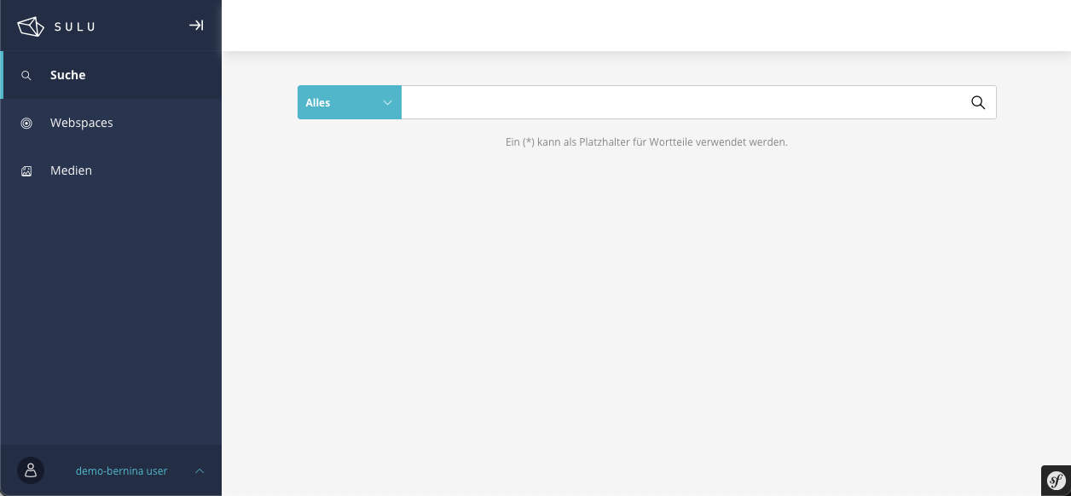The height and width of the screenshot is (496, 1071).
Task: Go to the Medien menu item
Action: tap(72, 170)
